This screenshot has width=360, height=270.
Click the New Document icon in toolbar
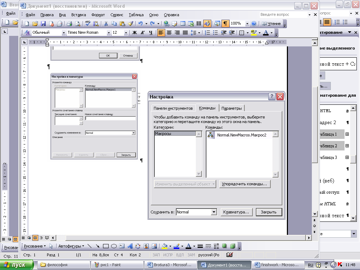27,24
